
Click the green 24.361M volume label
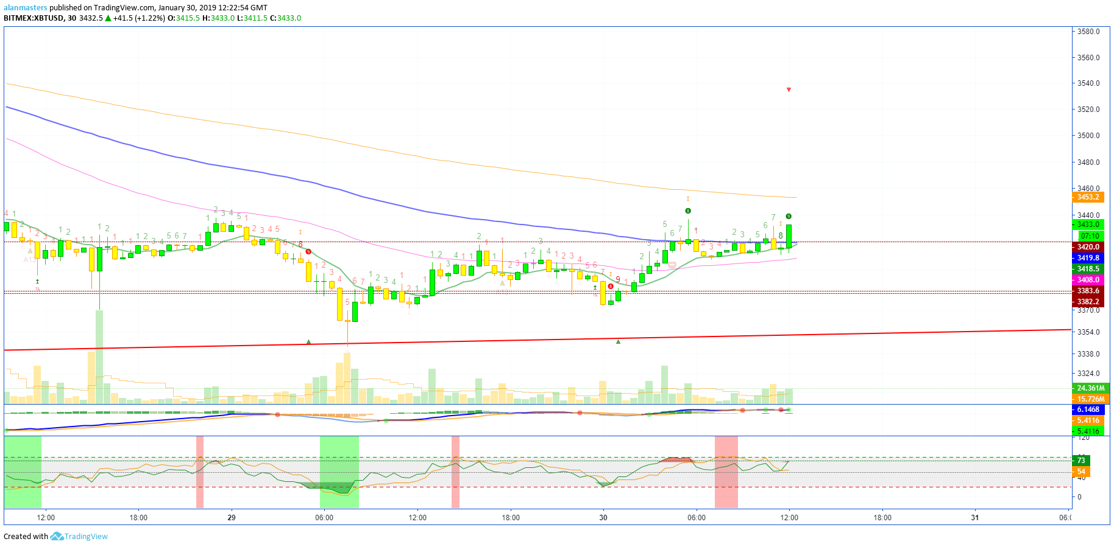tap(1090, 388)
